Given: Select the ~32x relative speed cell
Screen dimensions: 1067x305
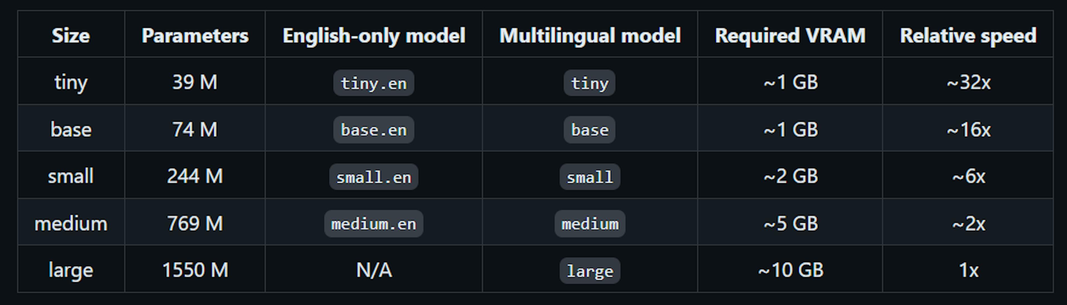Looking at the screenshot, I should pyautogui.click(x=968, y=82).
